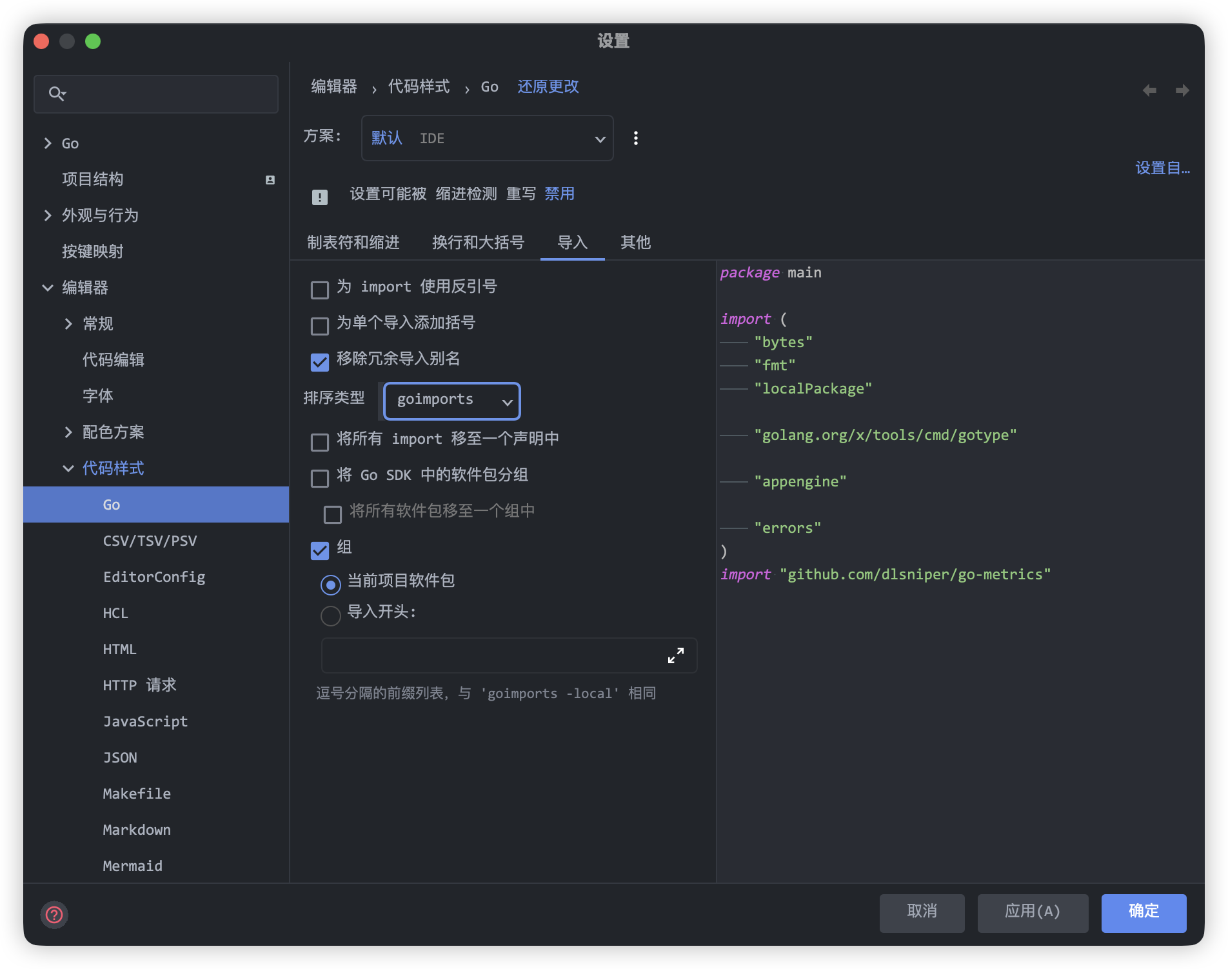Uncheck 移除冗余导入别名 checkbox
The image size is (1228, 969).
pos(320,362)
